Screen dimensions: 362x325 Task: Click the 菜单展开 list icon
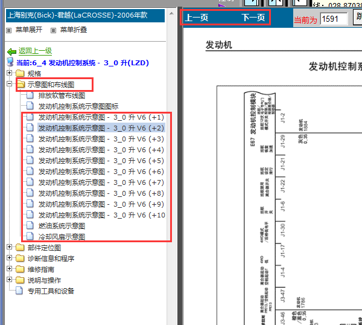click(9, 30)
